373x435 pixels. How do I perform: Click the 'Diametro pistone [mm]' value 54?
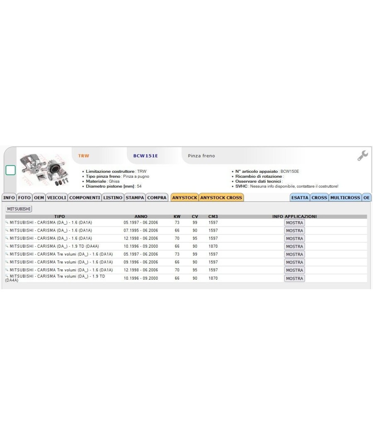[x=139, y=186]
